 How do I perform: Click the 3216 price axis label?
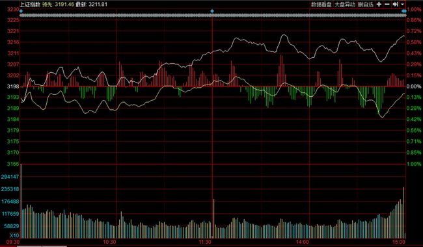[x=13, y=42]
